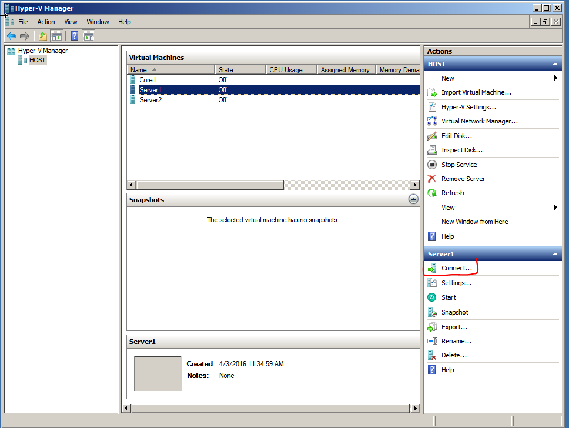Image resolution: width=569 pixels, height=428 pixels.
Task: Click the Inspect Disk icon
Action: click(x=432, y=150)
